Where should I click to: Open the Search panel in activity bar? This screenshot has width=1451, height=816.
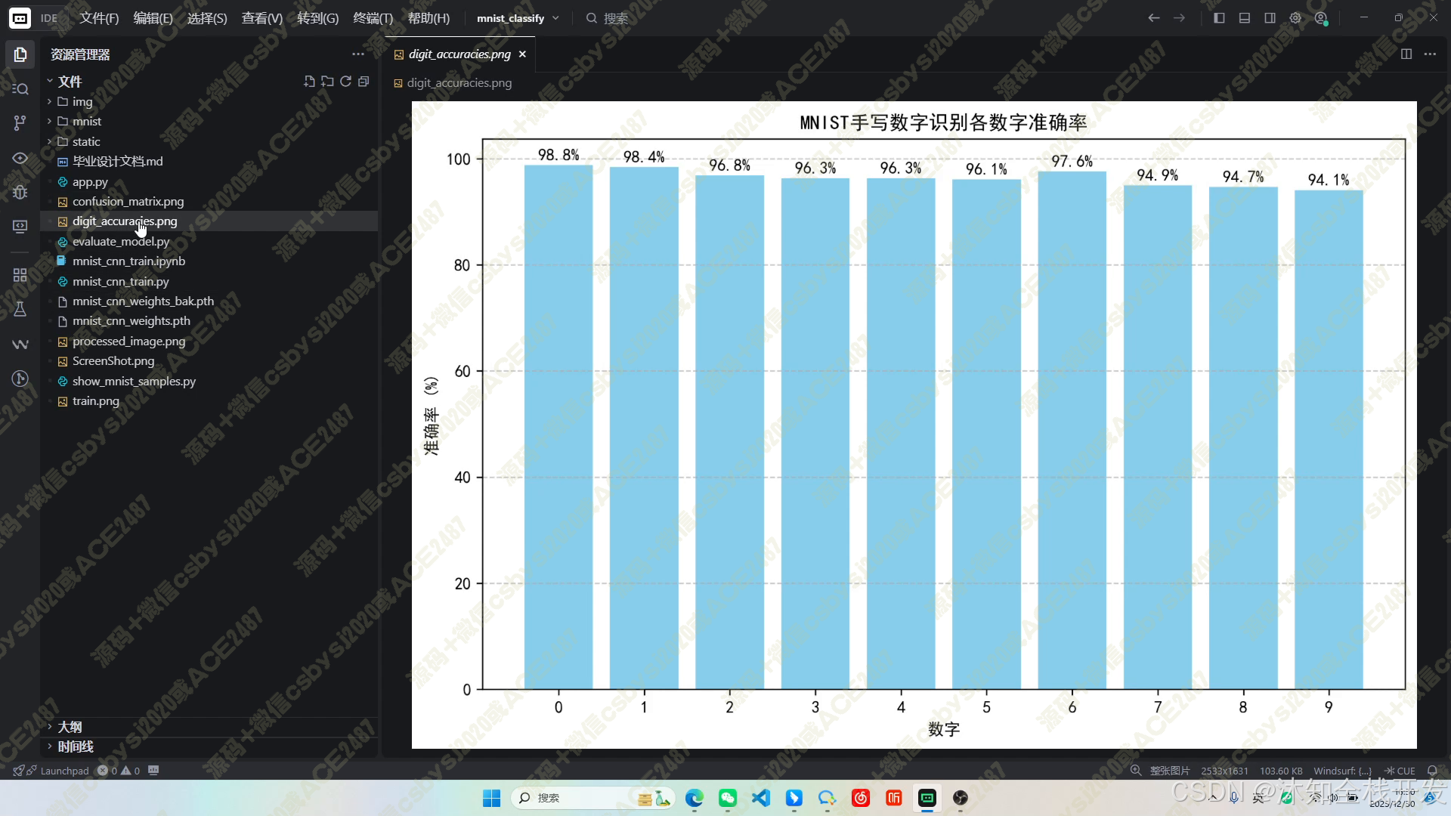(x=20, y=89)
